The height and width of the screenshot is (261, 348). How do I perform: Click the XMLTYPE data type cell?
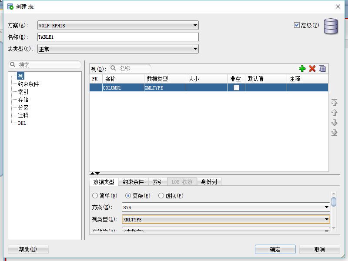pyautogui.click(x=165, y=87)
